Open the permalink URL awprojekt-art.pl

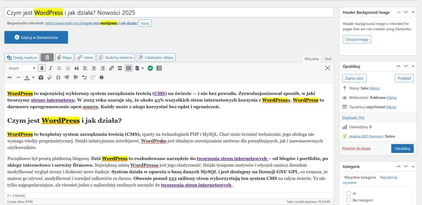(92, 23)
